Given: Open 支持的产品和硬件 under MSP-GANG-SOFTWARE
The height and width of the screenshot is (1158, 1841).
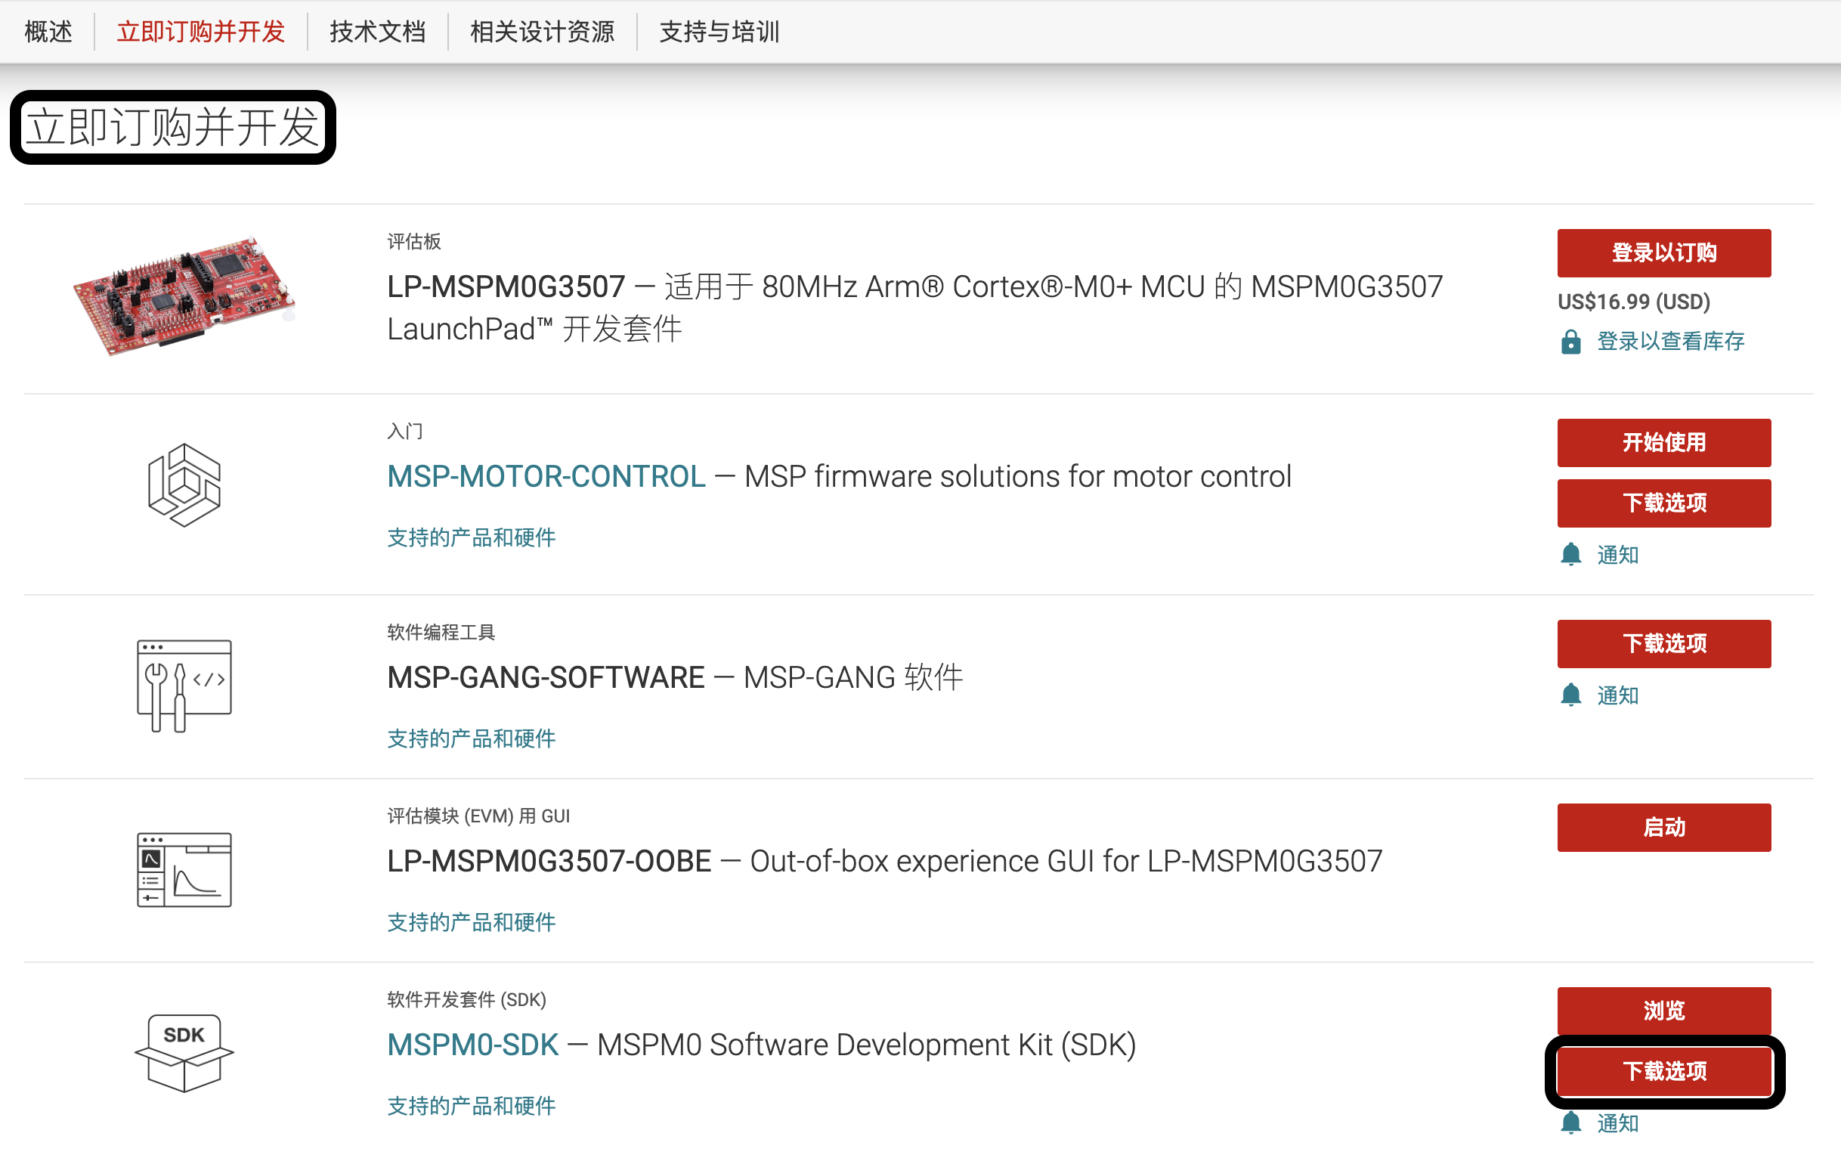Looking at the screenshot, I should pos(472,738).
